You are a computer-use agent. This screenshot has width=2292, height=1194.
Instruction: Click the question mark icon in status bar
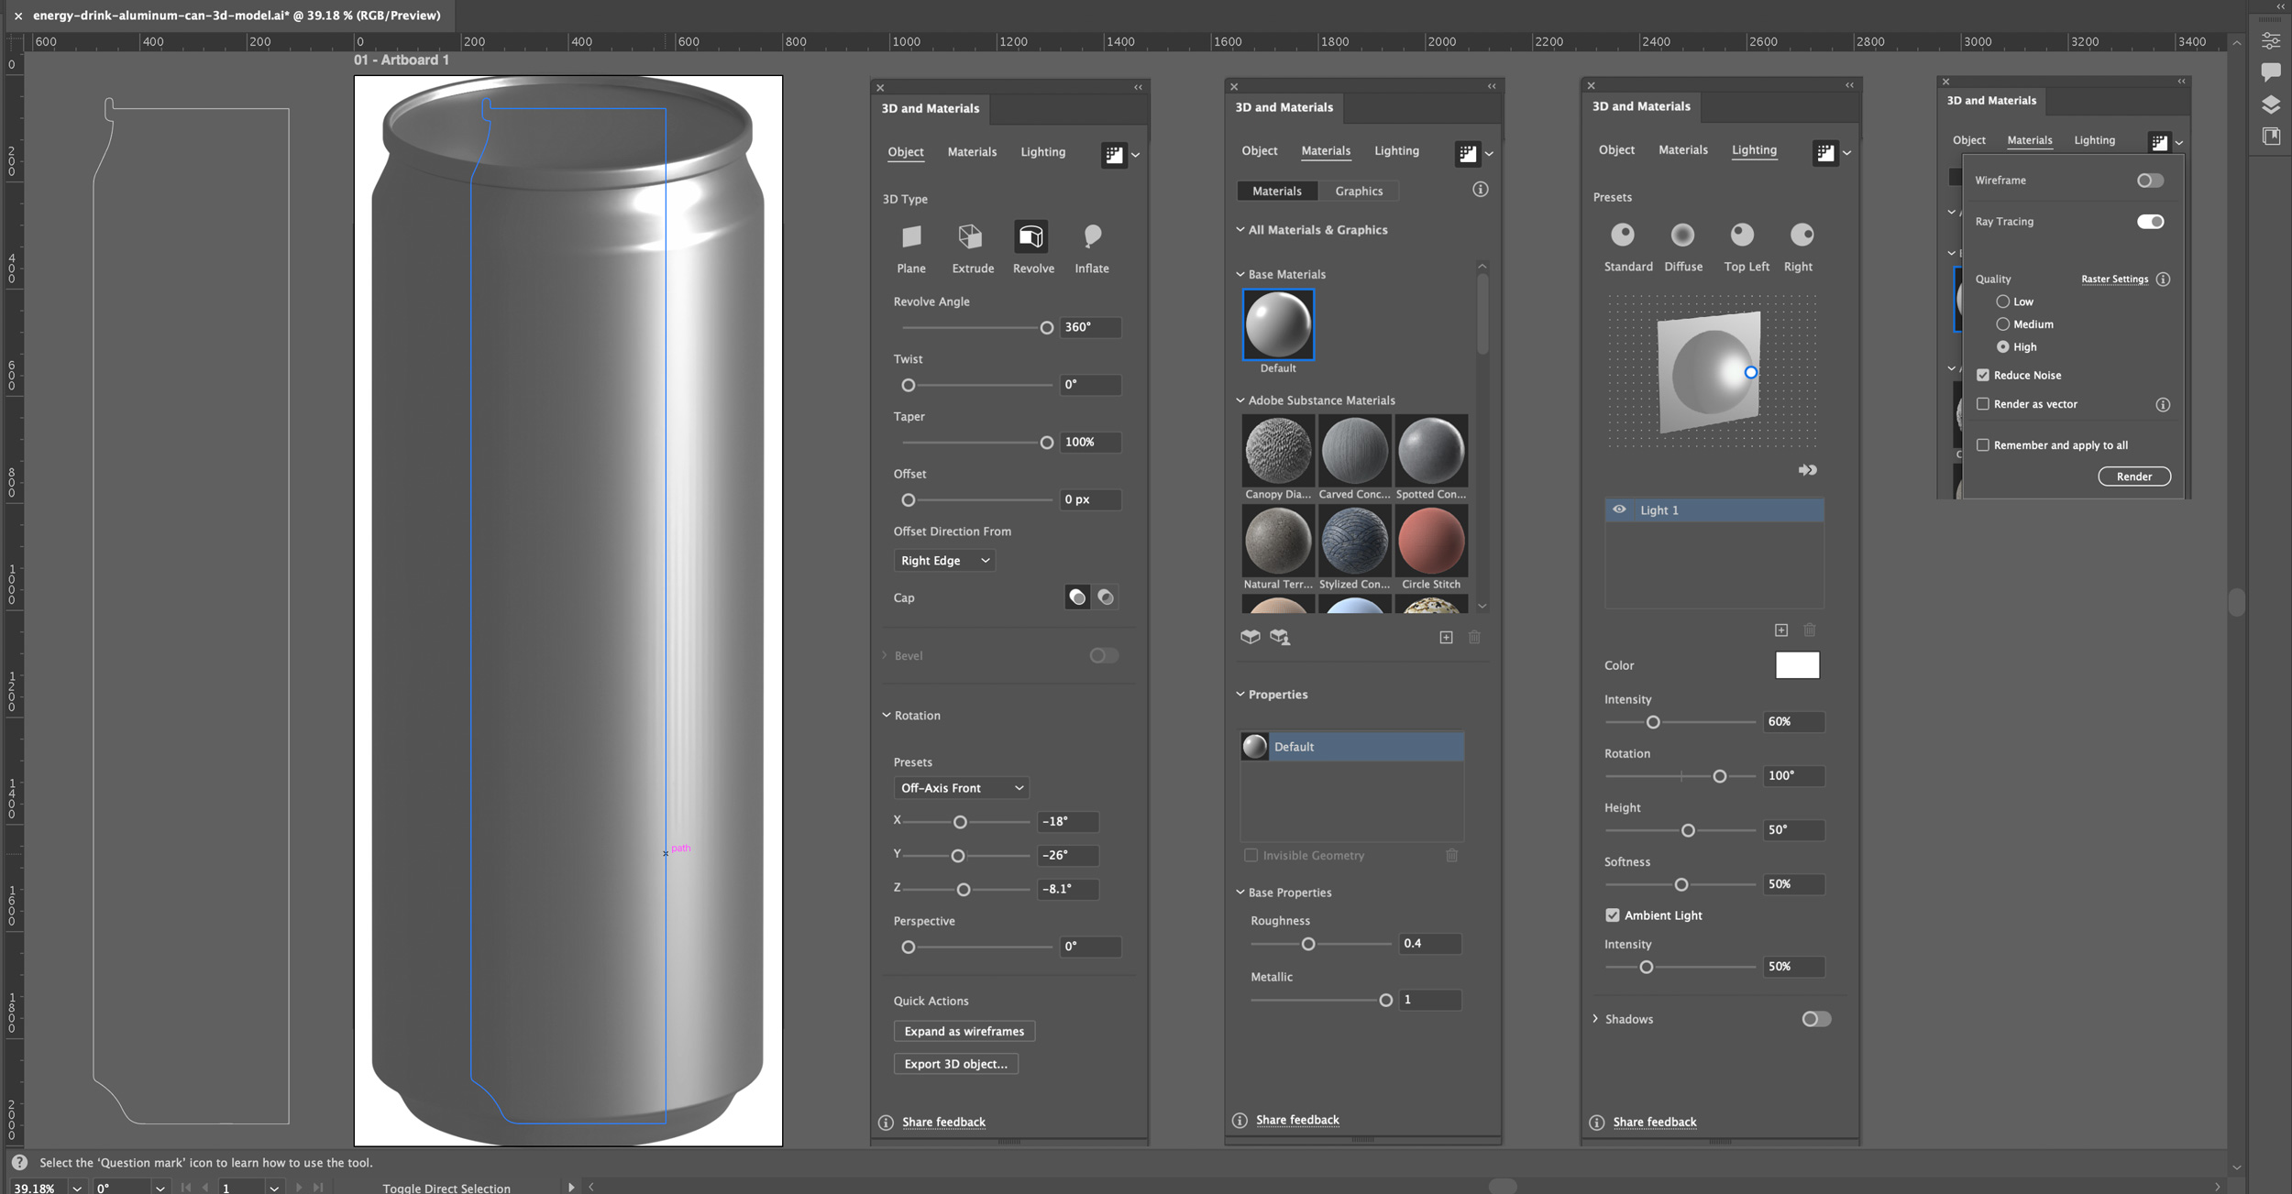pos(19,1162)
